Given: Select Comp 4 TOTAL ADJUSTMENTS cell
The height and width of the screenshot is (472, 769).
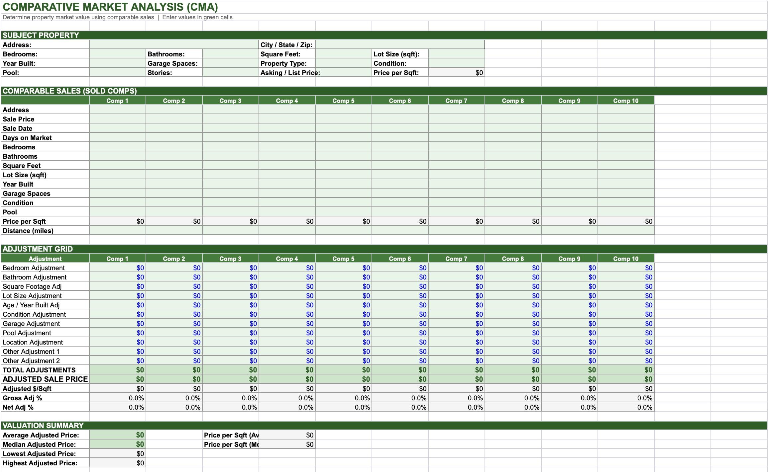Looking at the screenshot, I should [287, 370].
